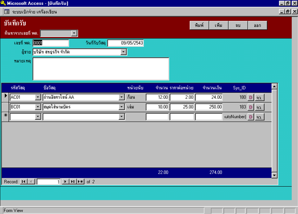The image size is (298, 214).
Task: Select the new record asterisk selector
Action: coord(5,116)
